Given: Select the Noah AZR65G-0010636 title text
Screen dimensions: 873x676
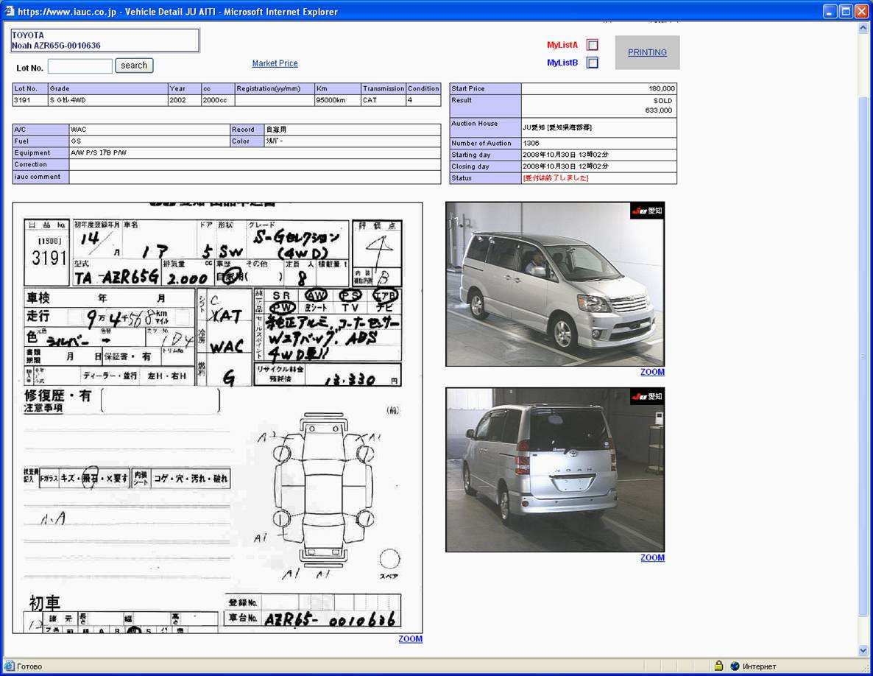Looking at the screenshot, I should (x=56, y=46).
